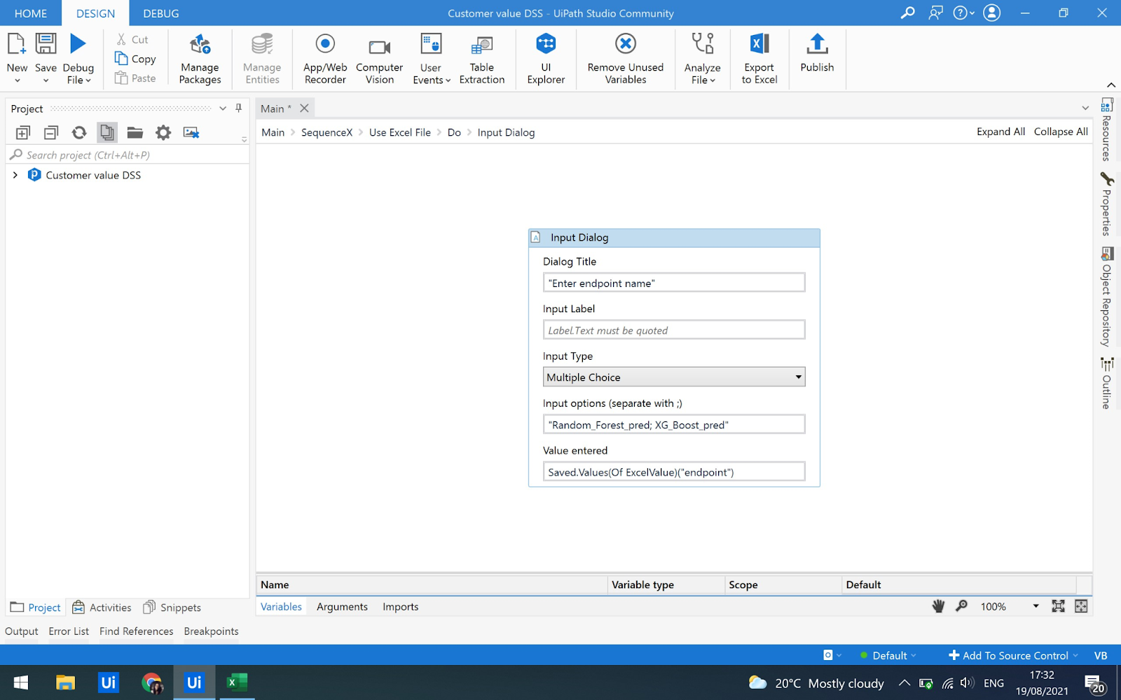Toggle show all files in Project panel

(x=107, y=132)
